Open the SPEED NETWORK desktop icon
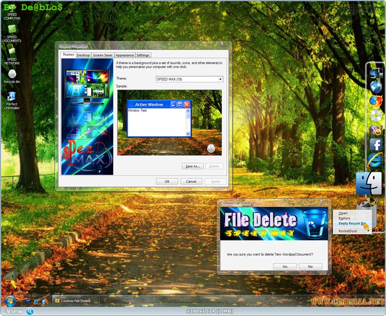 pos(12,56)
